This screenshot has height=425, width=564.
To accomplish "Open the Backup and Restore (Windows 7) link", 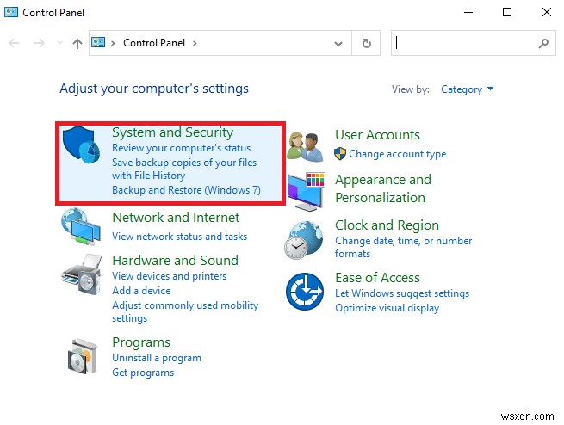I will point(186,190).
